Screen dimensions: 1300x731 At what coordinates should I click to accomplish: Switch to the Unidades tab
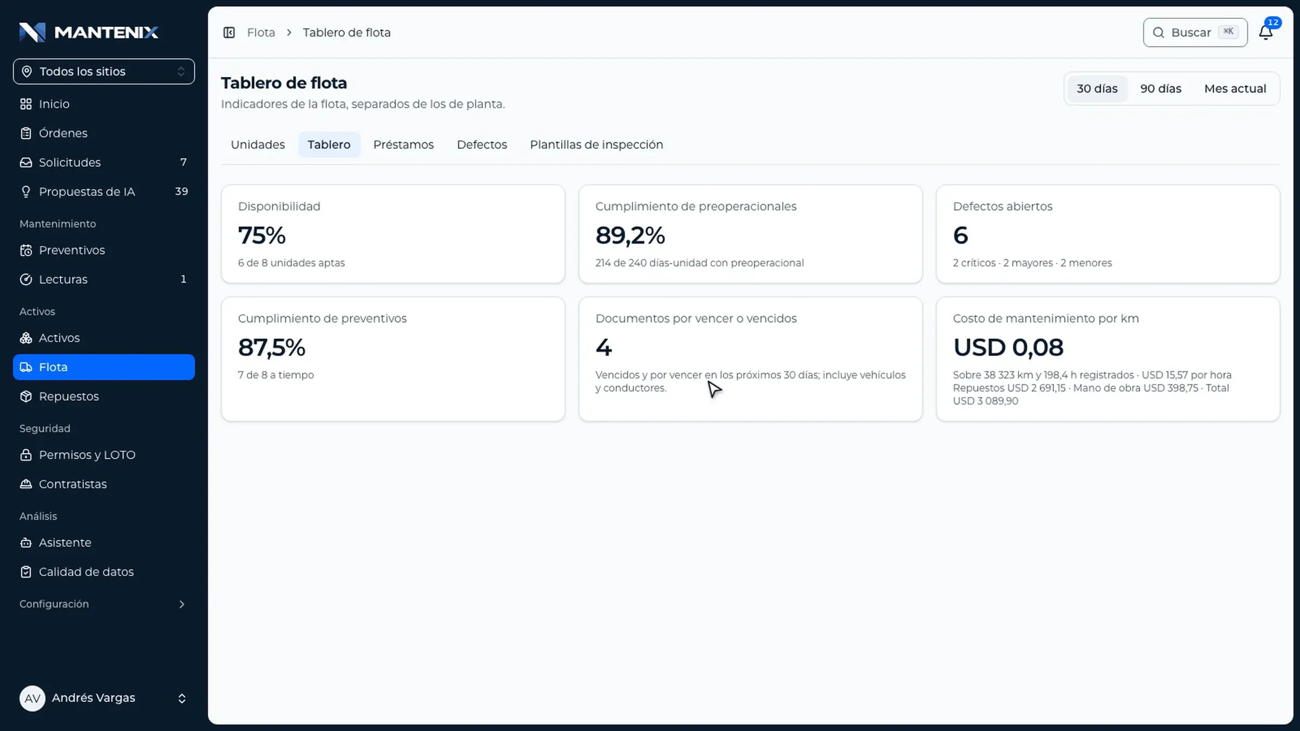(x=258, y=145)
